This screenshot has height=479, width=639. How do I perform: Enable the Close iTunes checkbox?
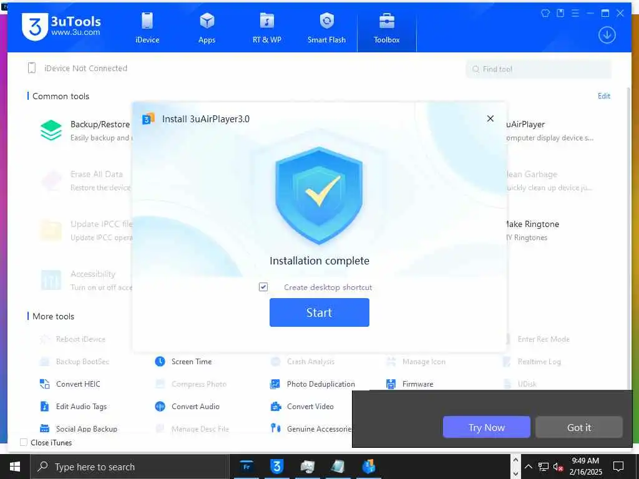[24, 442]
